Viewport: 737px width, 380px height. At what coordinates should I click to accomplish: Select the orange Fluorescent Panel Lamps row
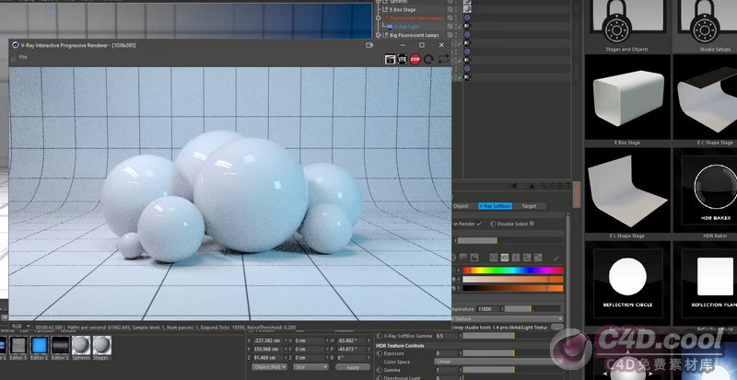tap(416, 18)
